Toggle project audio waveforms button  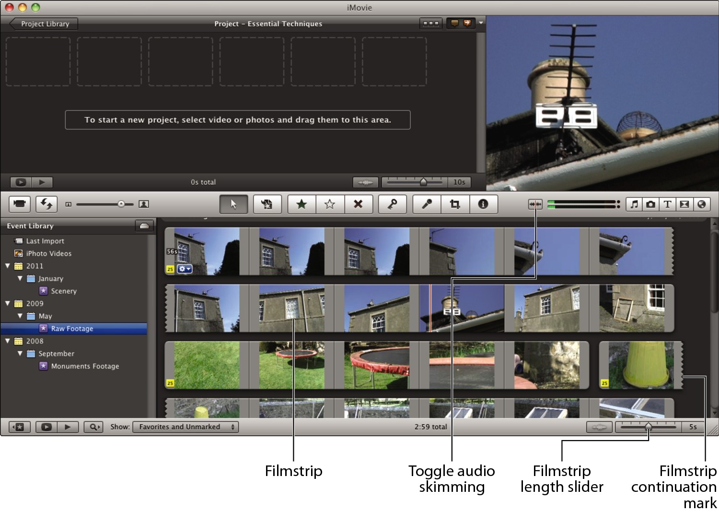[366, 182]
